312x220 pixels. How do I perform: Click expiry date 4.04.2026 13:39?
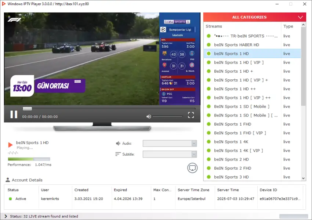(x=128, y=199)
